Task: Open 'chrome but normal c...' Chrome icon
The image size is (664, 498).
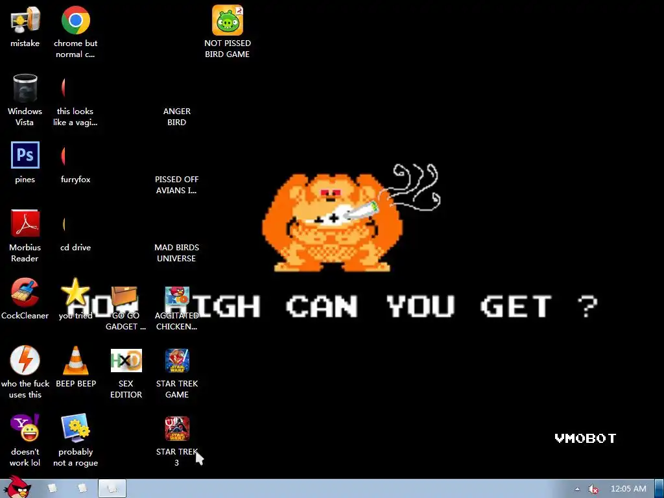Action: pos(75,20)
